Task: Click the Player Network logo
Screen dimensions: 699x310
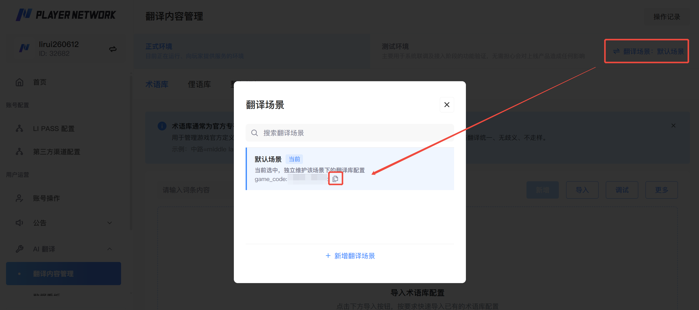Action: [66, 15]
